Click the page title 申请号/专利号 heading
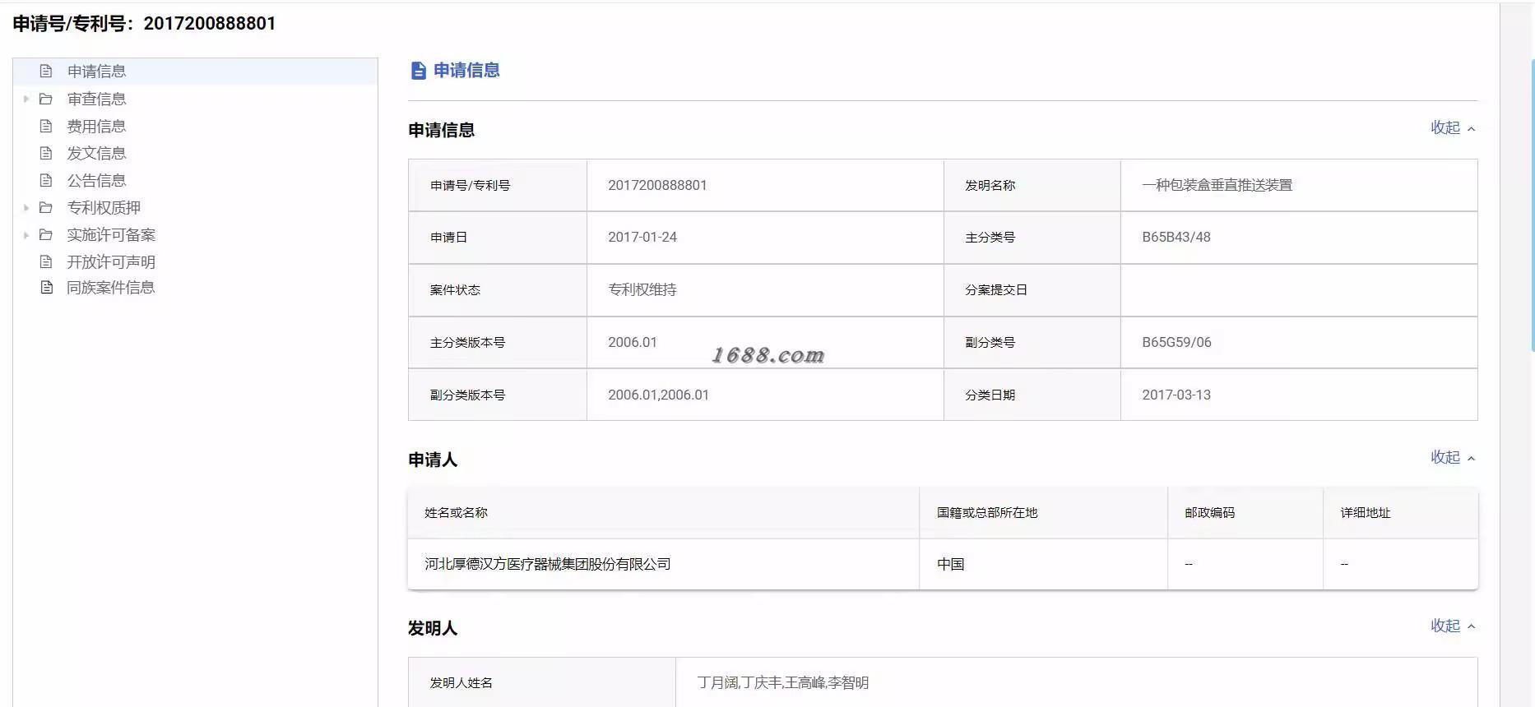This screenshot has height=707, width=1535. [x=144, y=23]
